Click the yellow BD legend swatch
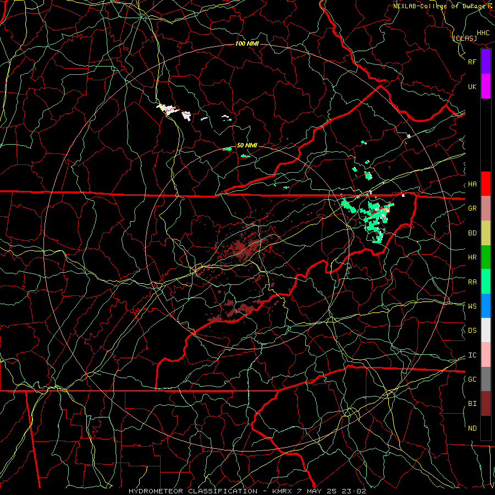495x495 pixels. click(x=486, y=233)
